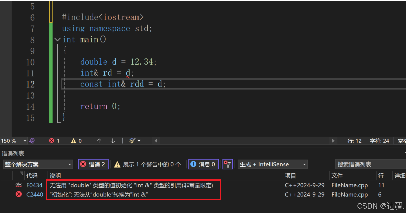The width and height of the screenshot is (406, 213).
Task: Go to previous issue with up arrow
Action: tap(99, 141)
